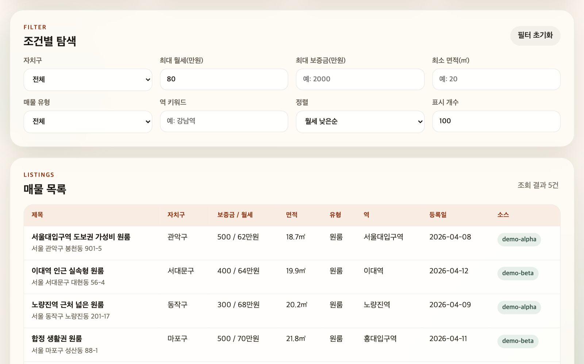
Task: Click area value 18.7㎡
Action: tap(296, 237)
